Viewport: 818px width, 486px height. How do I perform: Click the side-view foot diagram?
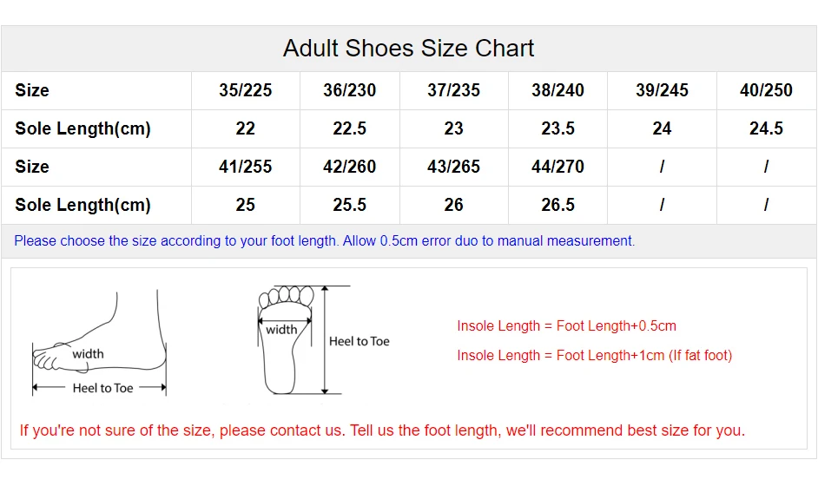(99, 343)
